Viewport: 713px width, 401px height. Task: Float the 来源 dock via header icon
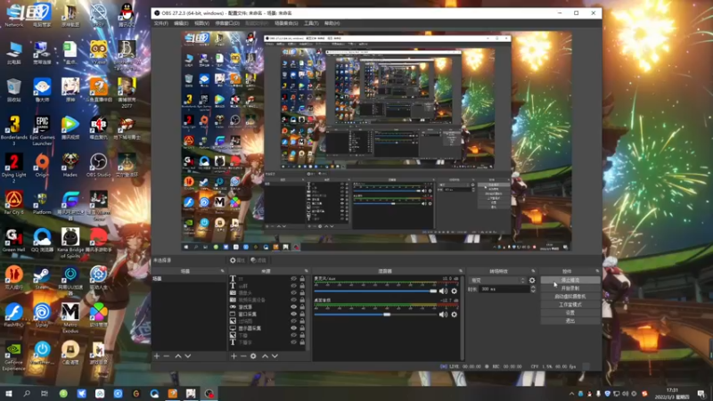coord(306,271)
